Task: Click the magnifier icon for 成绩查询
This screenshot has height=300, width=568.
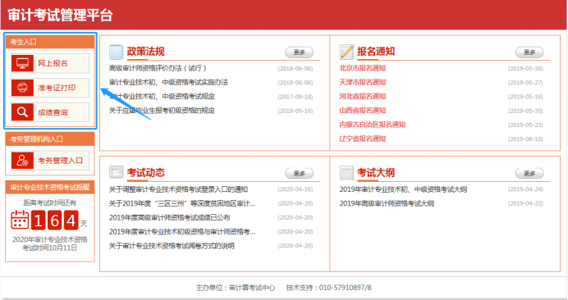Action: 22,112
